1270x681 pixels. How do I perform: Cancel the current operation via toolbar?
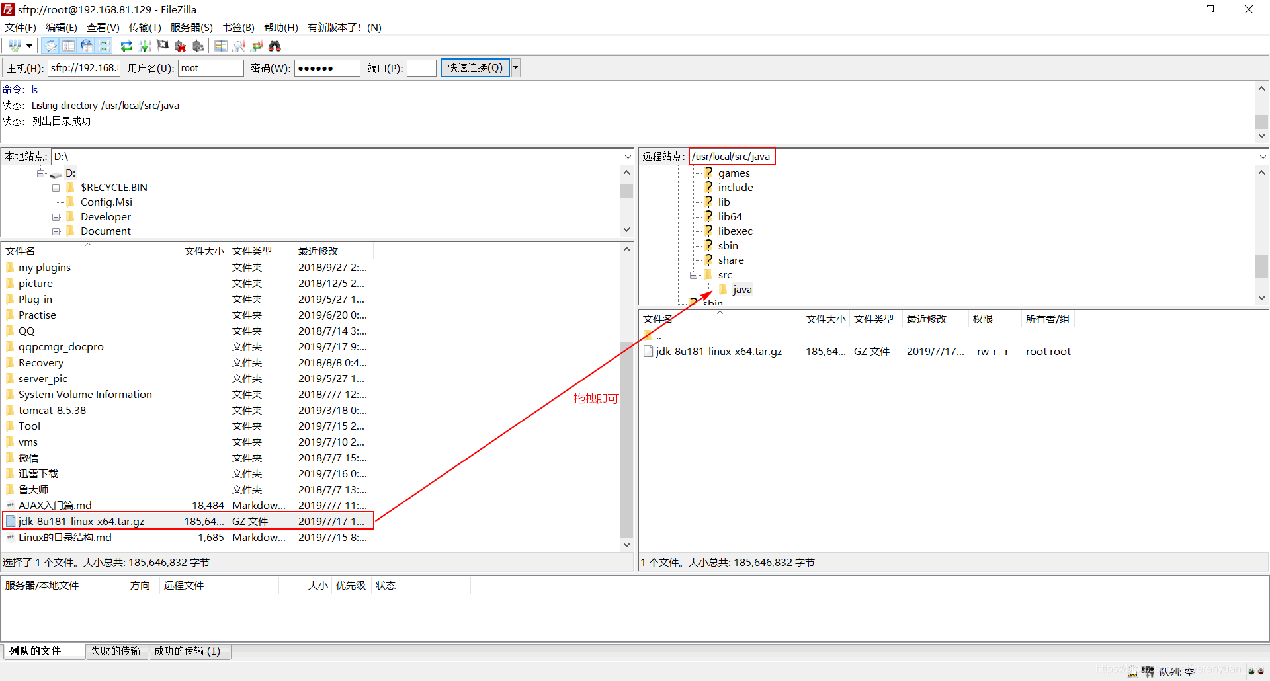point(163,46)
